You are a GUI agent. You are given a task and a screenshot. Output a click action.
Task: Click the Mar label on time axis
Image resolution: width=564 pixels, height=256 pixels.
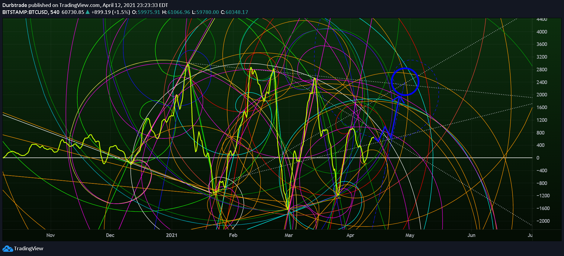[289, 235]
